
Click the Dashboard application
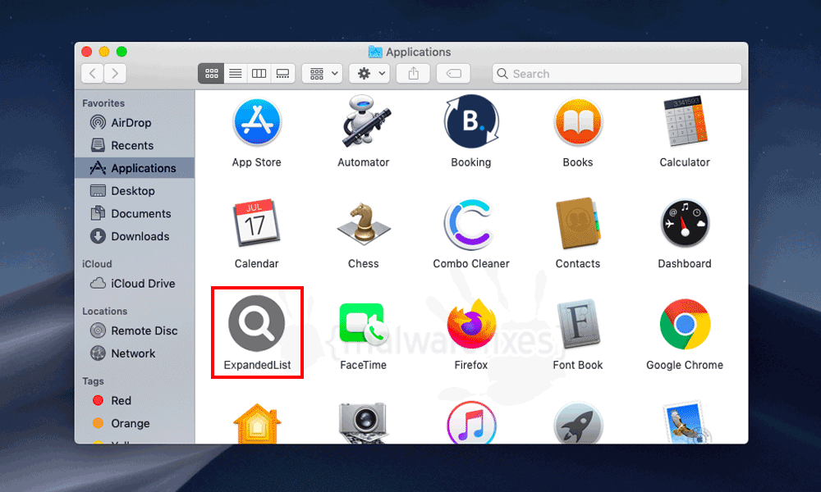tap(685, 223)
